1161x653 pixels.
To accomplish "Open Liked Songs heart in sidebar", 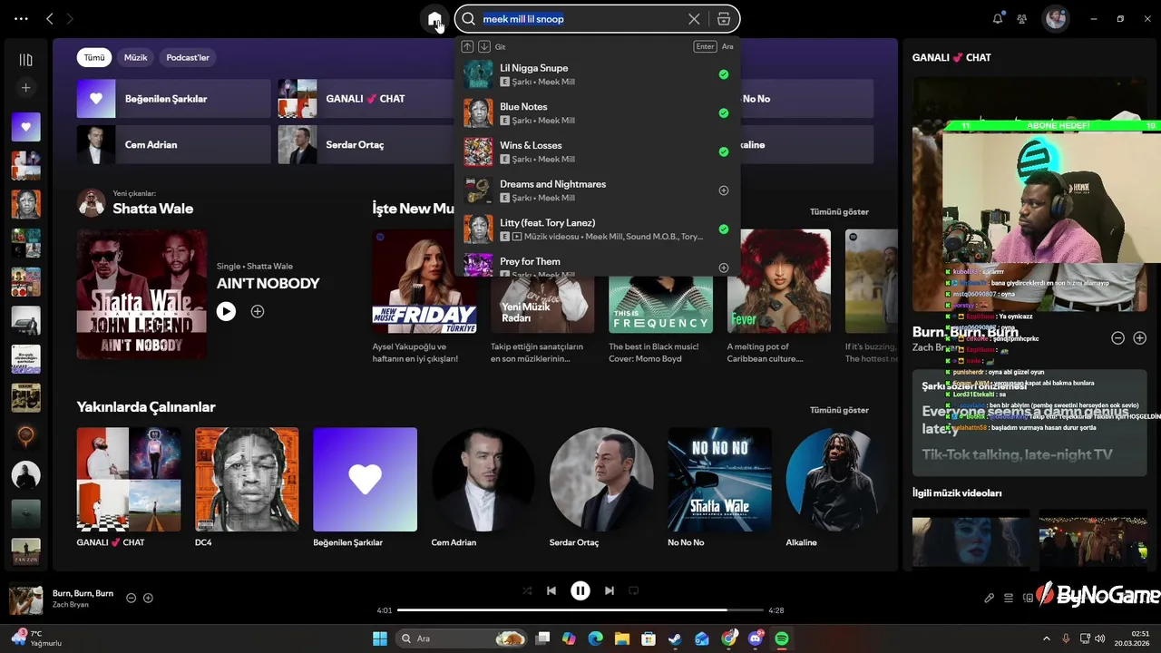I will point(25,127).
